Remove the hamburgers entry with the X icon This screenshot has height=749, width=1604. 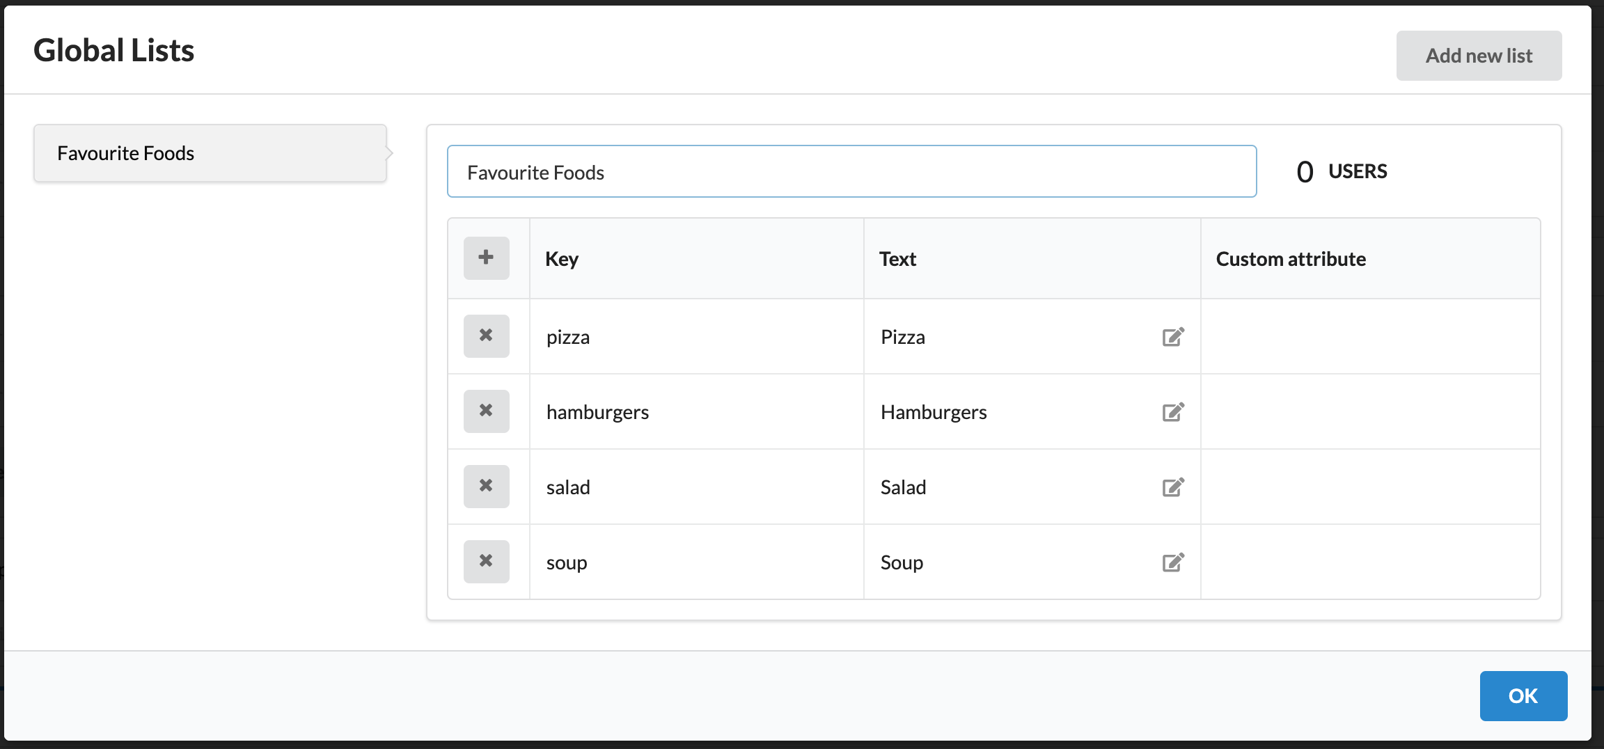[486, 411]
